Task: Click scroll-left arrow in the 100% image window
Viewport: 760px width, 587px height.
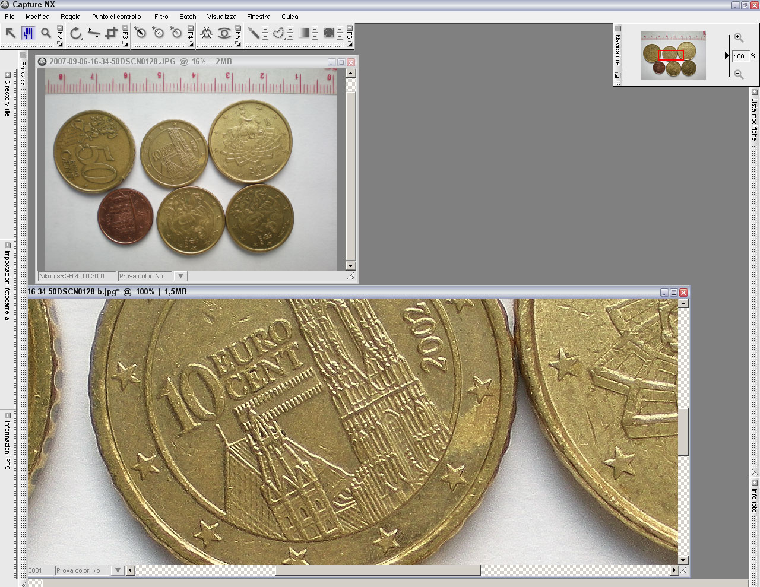Action: 131,570
